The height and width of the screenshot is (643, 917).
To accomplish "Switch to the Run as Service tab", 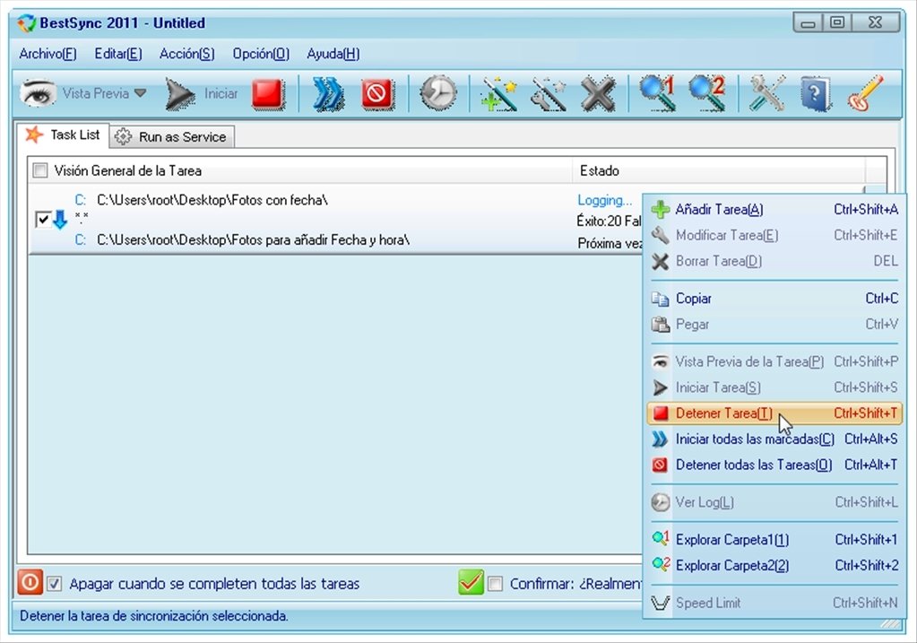I will pyautogui.click(x=172, y=137).
